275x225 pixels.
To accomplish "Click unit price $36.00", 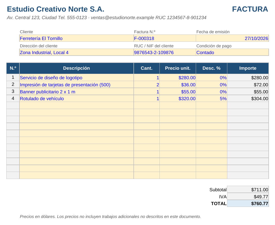I will coord(178,85).
